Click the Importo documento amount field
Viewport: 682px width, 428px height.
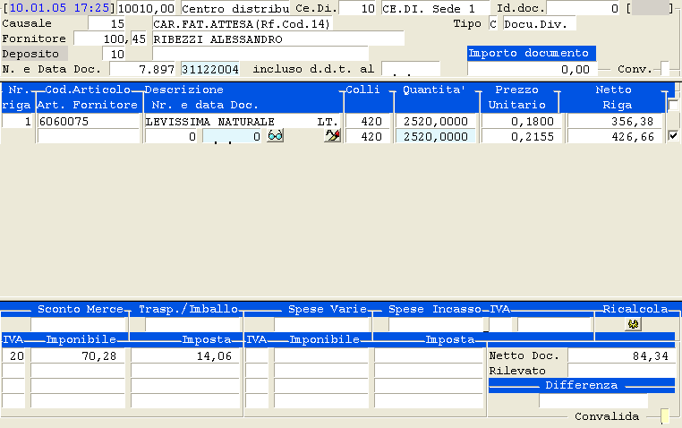point(531,69)
